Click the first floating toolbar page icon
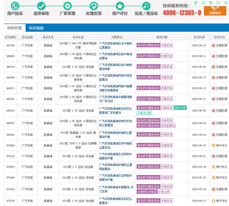Screen dimensions: 229x206 [x=196, y=3]
